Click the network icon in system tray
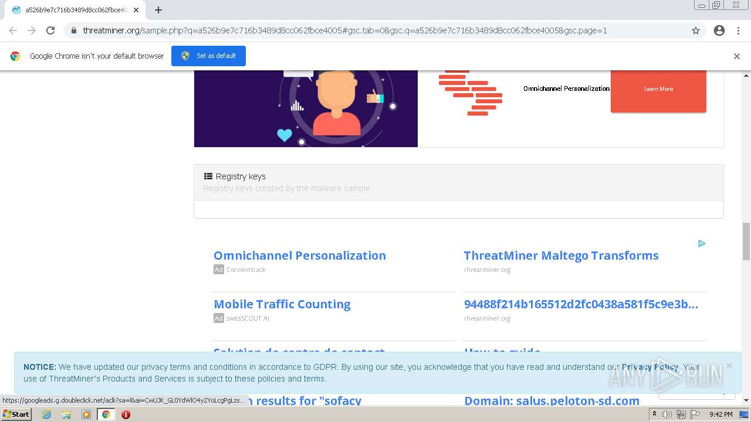751x422 pixels. (681, 414)
